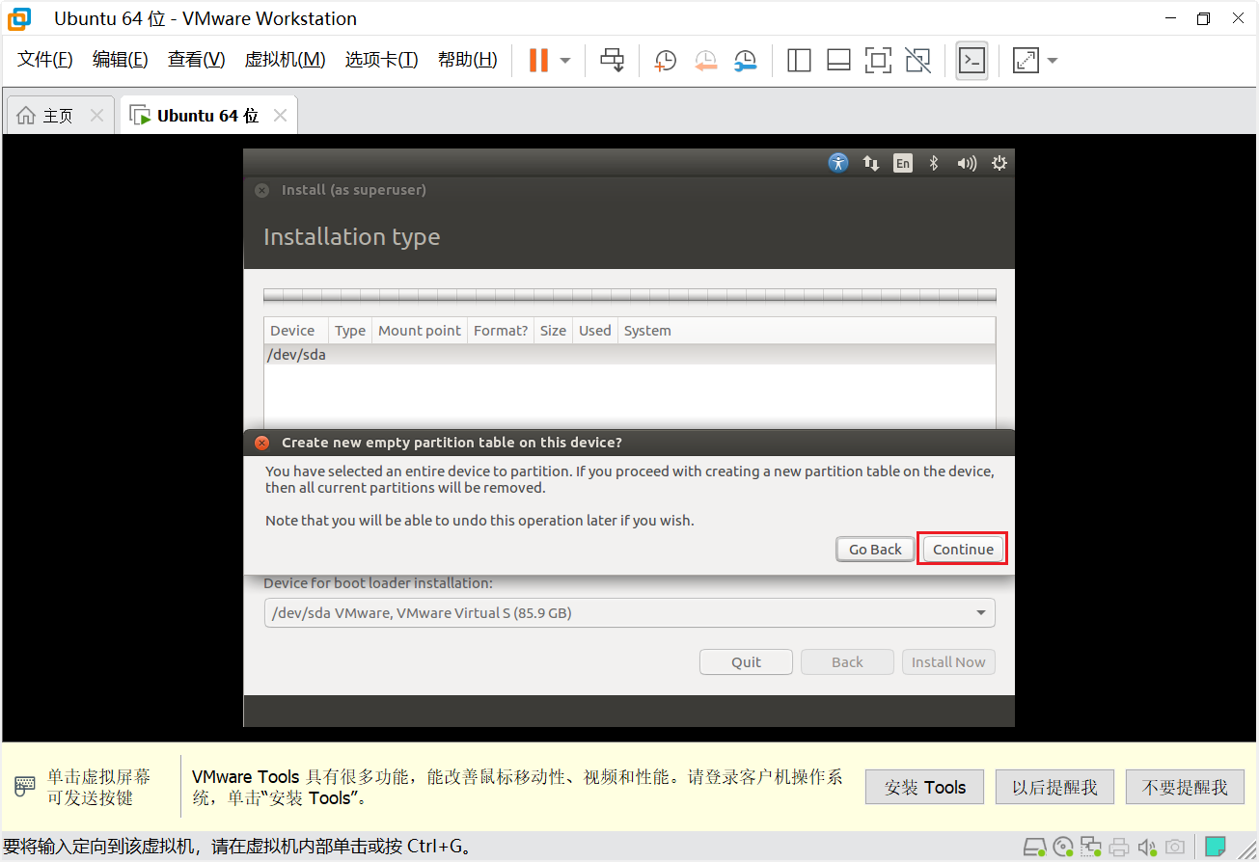This screenshot has width=1259, height=862.
Task: Open the 帮助(H) menu
Action: [468, 60]
